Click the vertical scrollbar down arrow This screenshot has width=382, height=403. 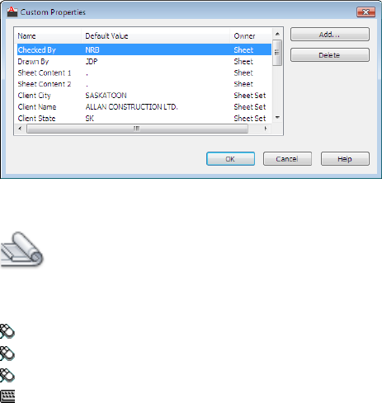[x=277, y=118]
